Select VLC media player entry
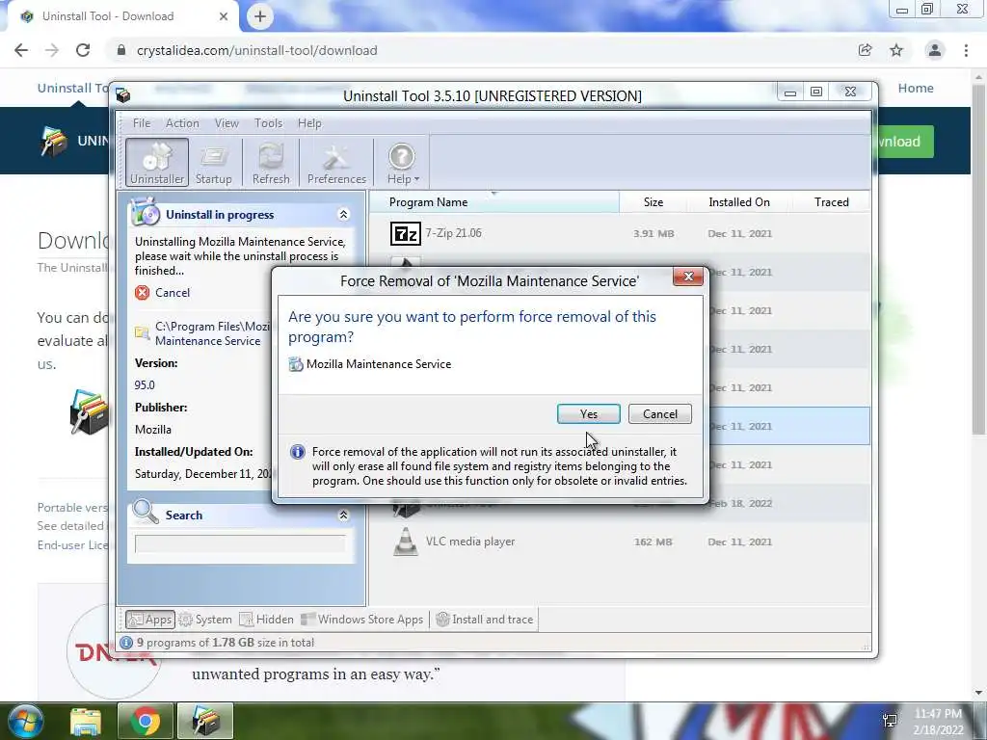 (x=620, y=542)
